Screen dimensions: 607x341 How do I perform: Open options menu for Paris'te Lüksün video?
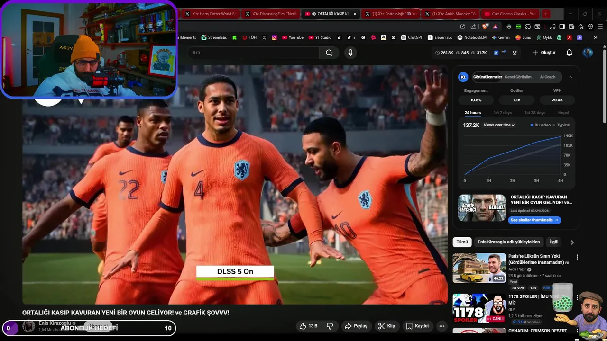pos(577,257)
